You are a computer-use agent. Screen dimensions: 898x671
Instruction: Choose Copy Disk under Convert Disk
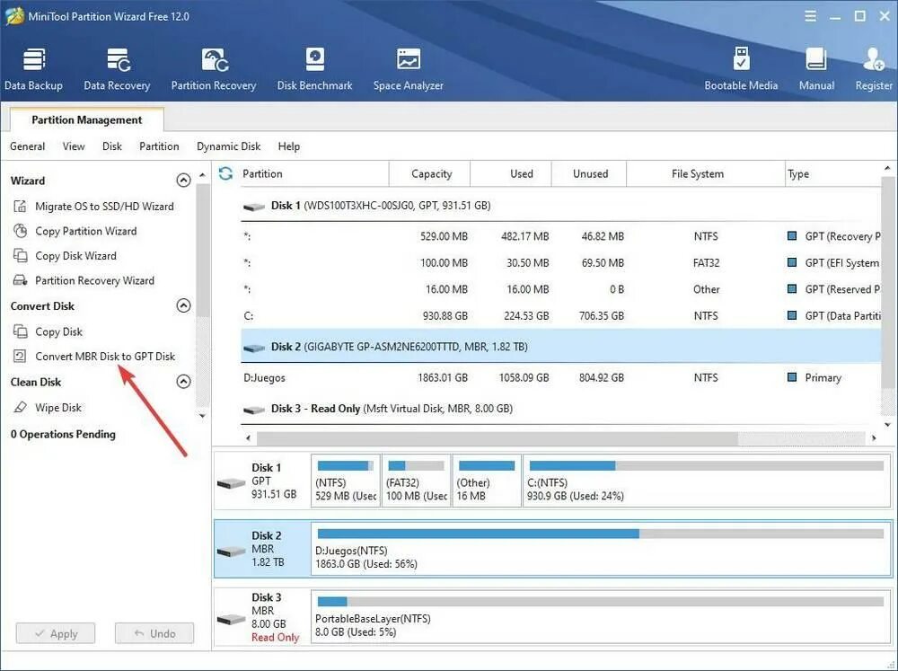coord(48,331)
